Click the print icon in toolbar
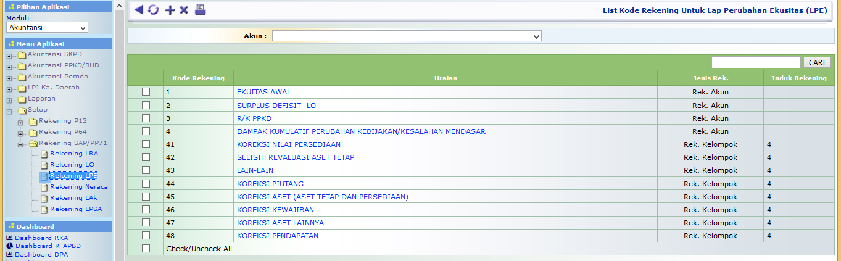 200,10
